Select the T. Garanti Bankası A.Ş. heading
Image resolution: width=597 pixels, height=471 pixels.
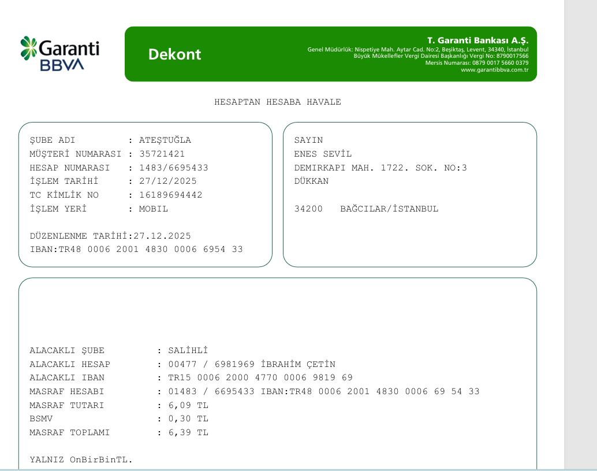coord(477,40)
